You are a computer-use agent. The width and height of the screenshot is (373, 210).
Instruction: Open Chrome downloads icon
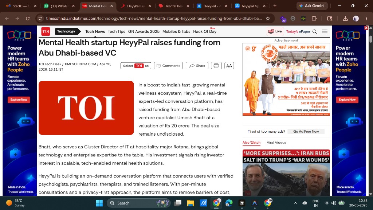[345, 19]
